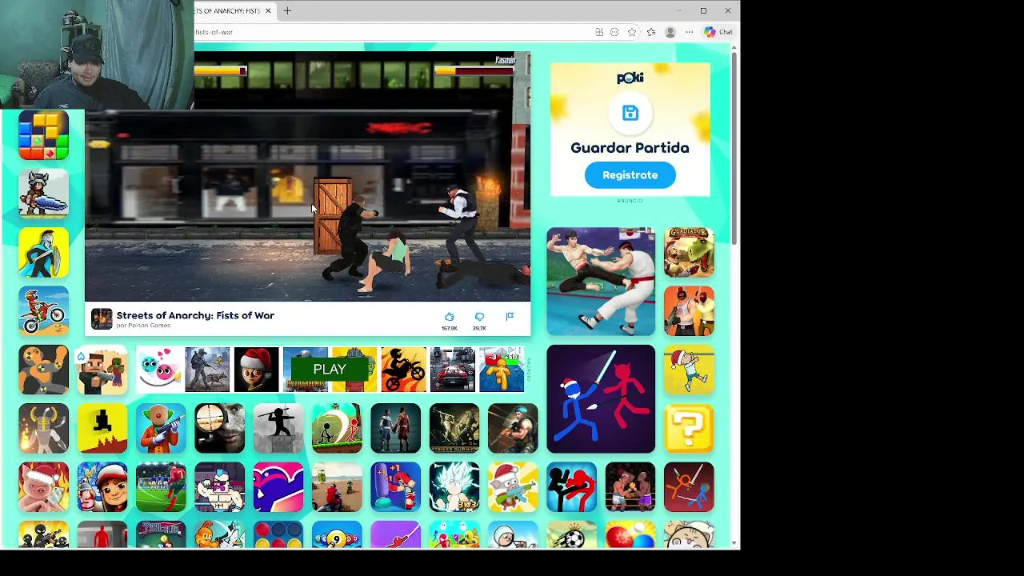Click the save disk icon in Poki ad
This screenshot has width=1024, height=576.
pyautogui.click(x=630, y=113)
